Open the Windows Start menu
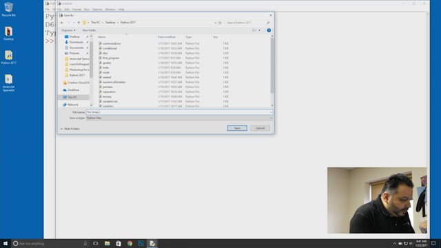441x248 pixels. point(6,243)
